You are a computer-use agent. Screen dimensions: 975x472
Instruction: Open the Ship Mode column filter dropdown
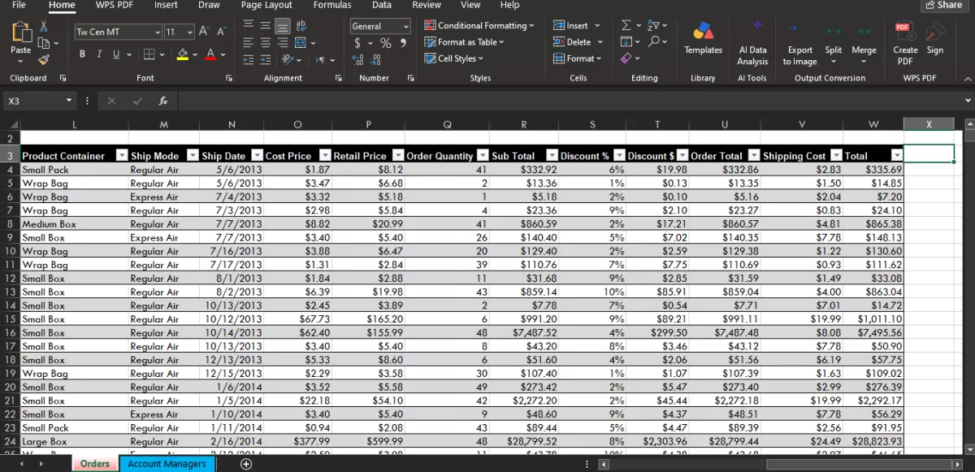tap(193, 156)
